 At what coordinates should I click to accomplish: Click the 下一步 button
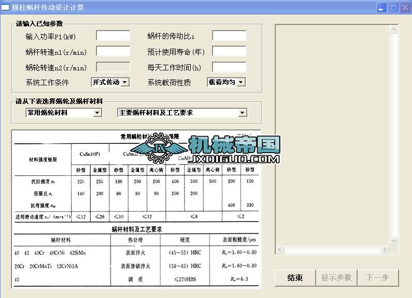[x=378, y=277]
